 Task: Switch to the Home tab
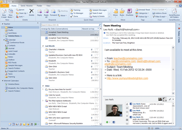pos(14,6)
